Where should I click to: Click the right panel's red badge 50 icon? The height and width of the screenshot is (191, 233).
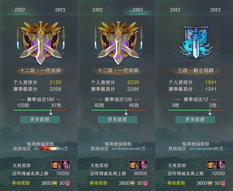point(223,183)
